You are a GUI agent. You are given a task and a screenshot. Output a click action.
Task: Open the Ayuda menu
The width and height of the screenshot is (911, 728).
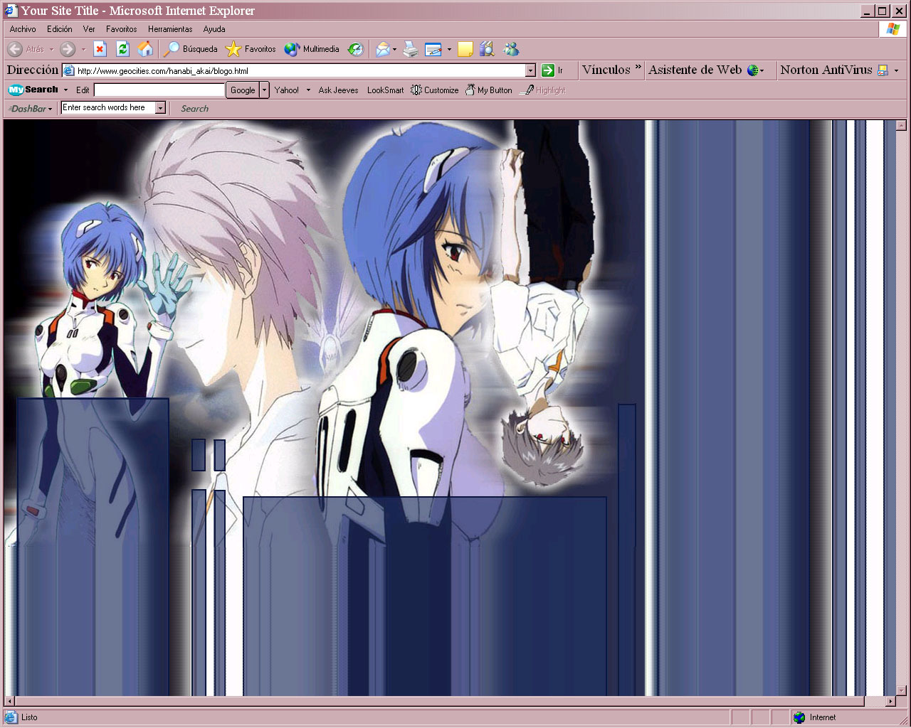(214, 29)
